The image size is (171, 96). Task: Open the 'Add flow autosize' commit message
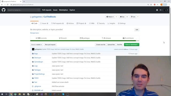[58, 86]
